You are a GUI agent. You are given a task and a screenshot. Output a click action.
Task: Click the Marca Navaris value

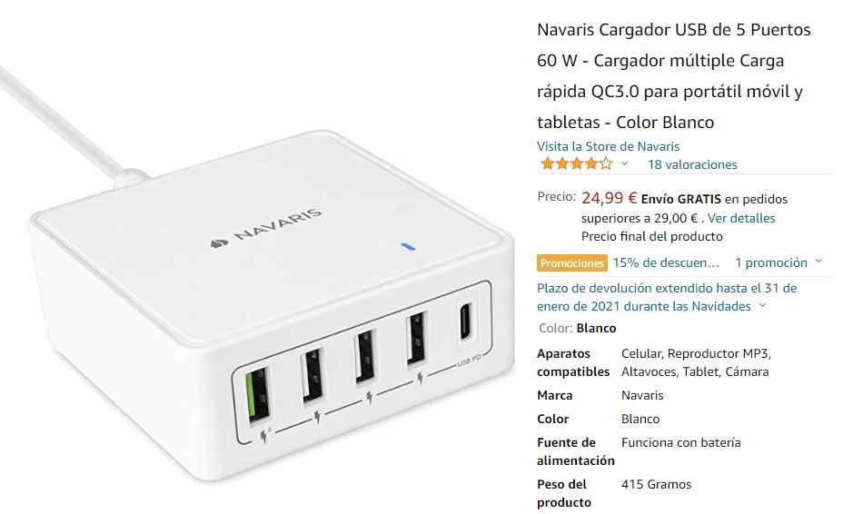pyautogui.click(x=642, y=395)
